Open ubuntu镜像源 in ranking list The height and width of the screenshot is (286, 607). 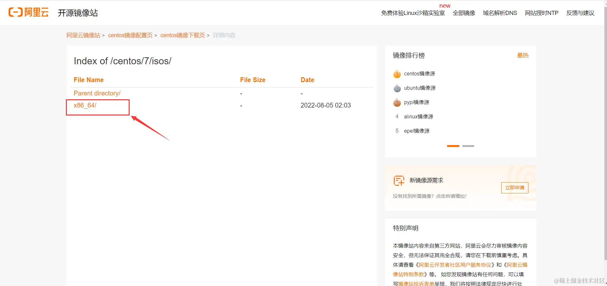[x=419, y=88]
